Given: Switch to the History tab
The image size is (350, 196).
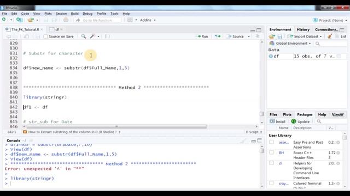Looking at the screenshot, I should coord(303,29).
